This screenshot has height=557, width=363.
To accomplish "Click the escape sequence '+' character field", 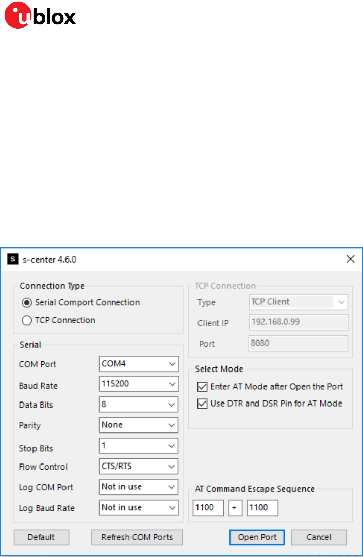I will coord(235,508).
